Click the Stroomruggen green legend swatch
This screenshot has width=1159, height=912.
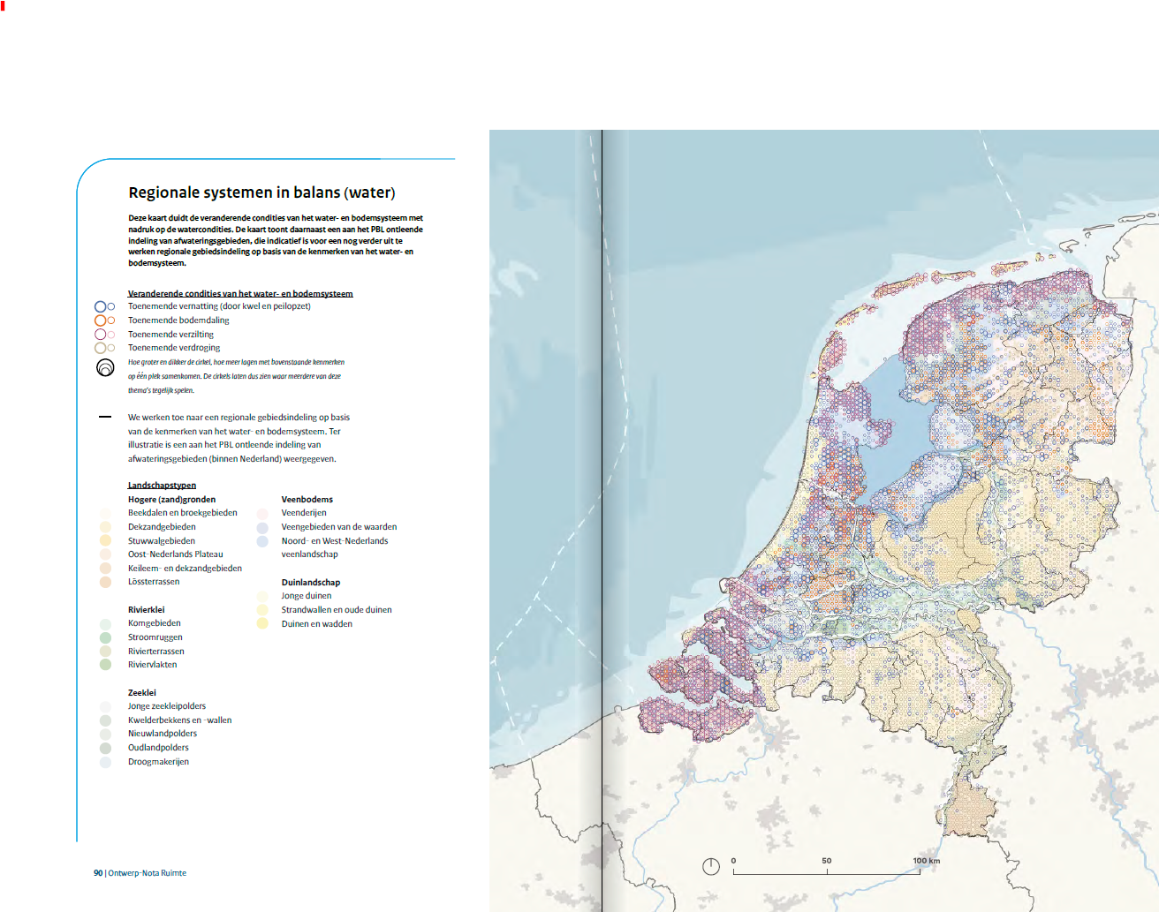coord(105,637)
